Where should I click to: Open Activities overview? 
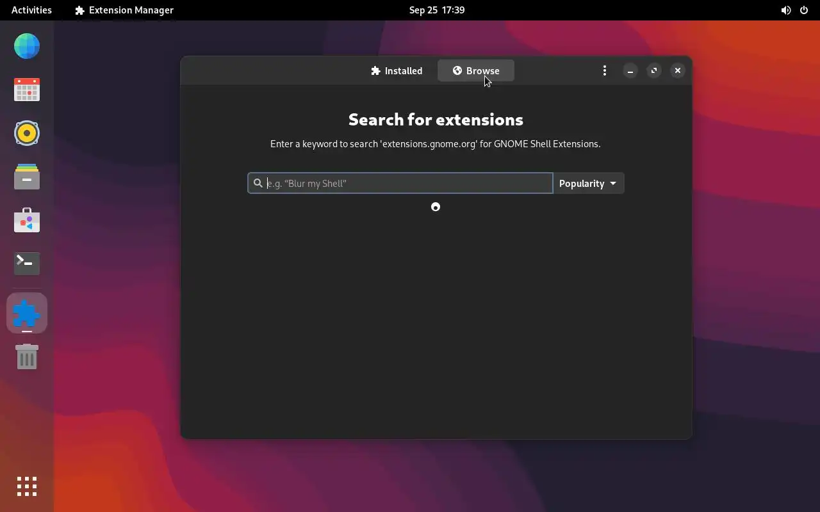(x=31, y=10)
